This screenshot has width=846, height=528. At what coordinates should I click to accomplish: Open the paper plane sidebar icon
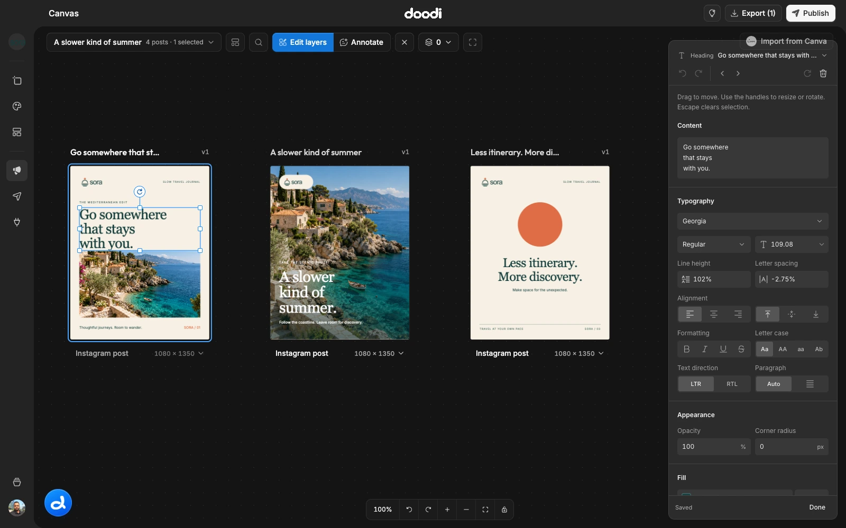[x=17, y=196]
